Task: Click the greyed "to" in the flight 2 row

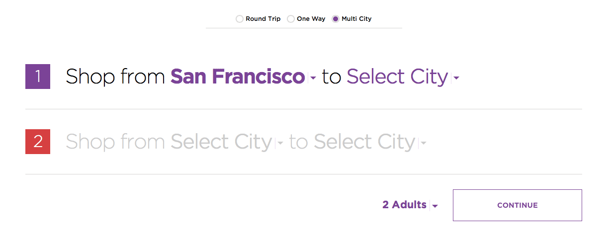Action: 298,142
